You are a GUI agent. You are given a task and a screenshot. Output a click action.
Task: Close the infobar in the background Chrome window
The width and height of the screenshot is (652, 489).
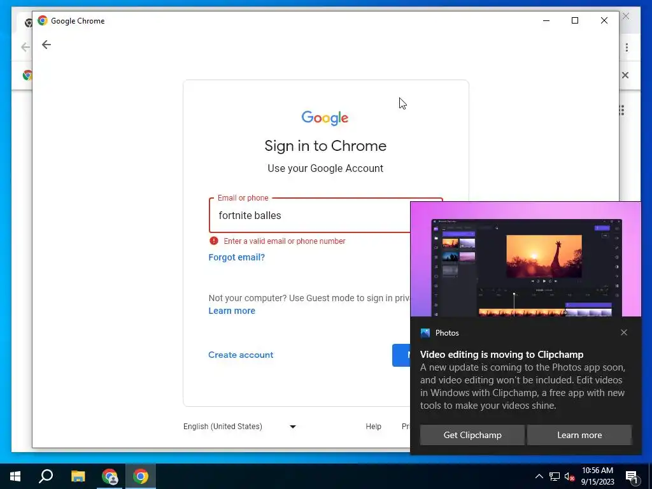click(625, 75)
